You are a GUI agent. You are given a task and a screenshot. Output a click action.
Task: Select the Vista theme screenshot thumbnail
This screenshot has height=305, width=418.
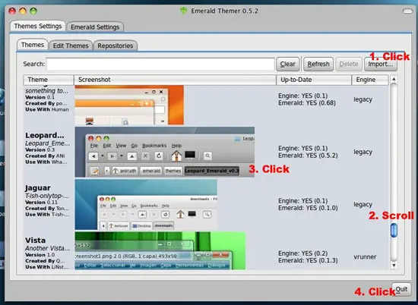[160, 250]
